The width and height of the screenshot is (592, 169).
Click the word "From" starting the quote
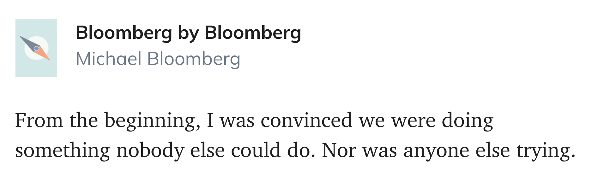tap(39, 120)
